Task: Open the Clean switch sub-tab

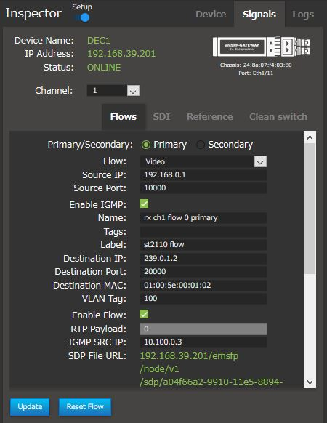Action: tap(278, 117)
